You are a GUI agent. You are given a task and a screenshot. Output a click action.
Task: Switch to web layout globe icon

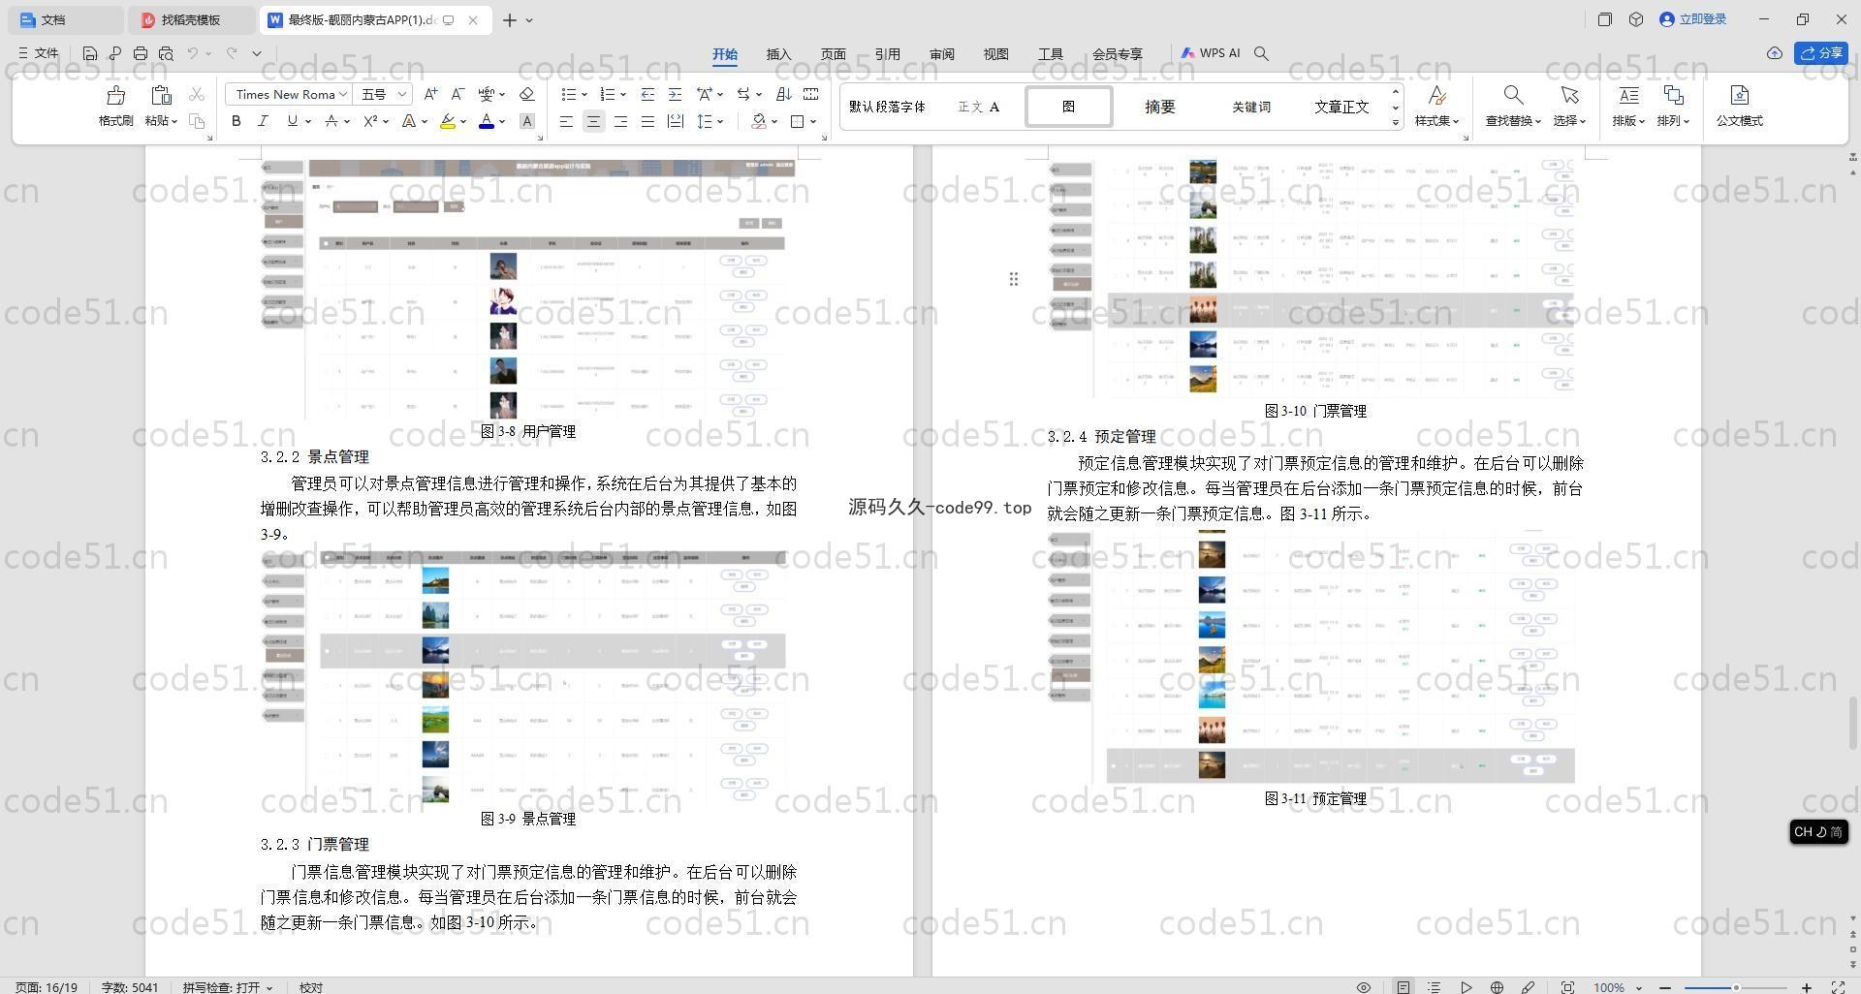point(1497,987)
